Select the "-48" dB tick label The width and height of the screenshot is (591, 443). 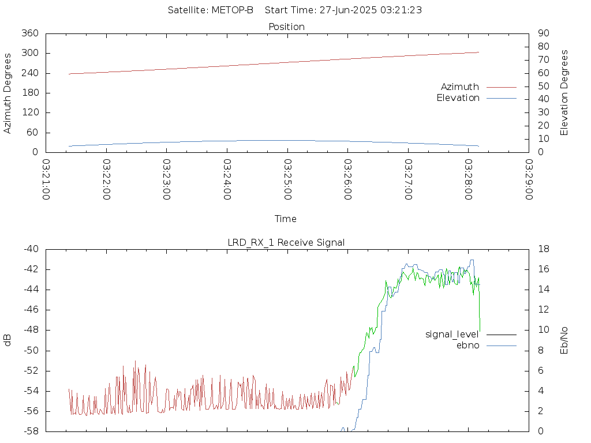(31, 331)
